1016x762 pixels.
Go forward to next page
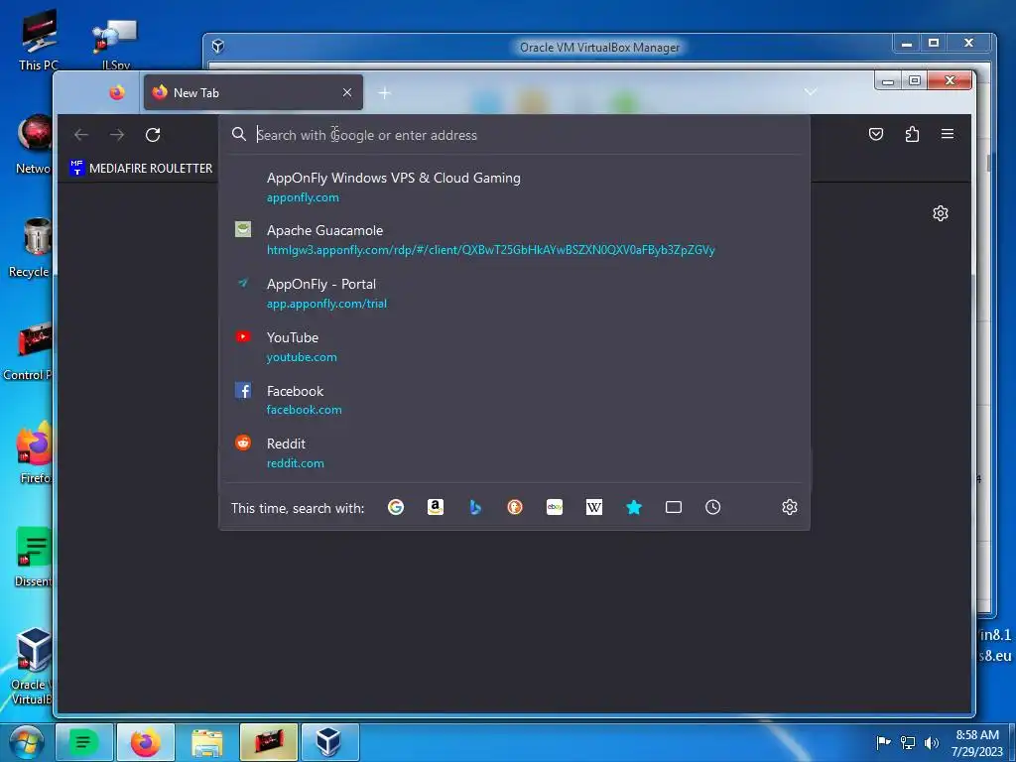coord(117,135)
